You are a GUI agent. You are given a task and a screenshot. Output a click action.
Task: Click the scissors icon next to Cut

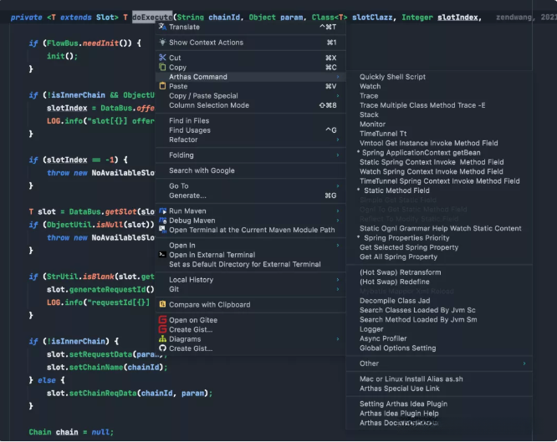(x=162, y=58)
